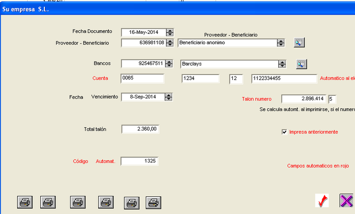Click the fifth printer button from left
The image size is (355, 214).
(x=132, y=203)
